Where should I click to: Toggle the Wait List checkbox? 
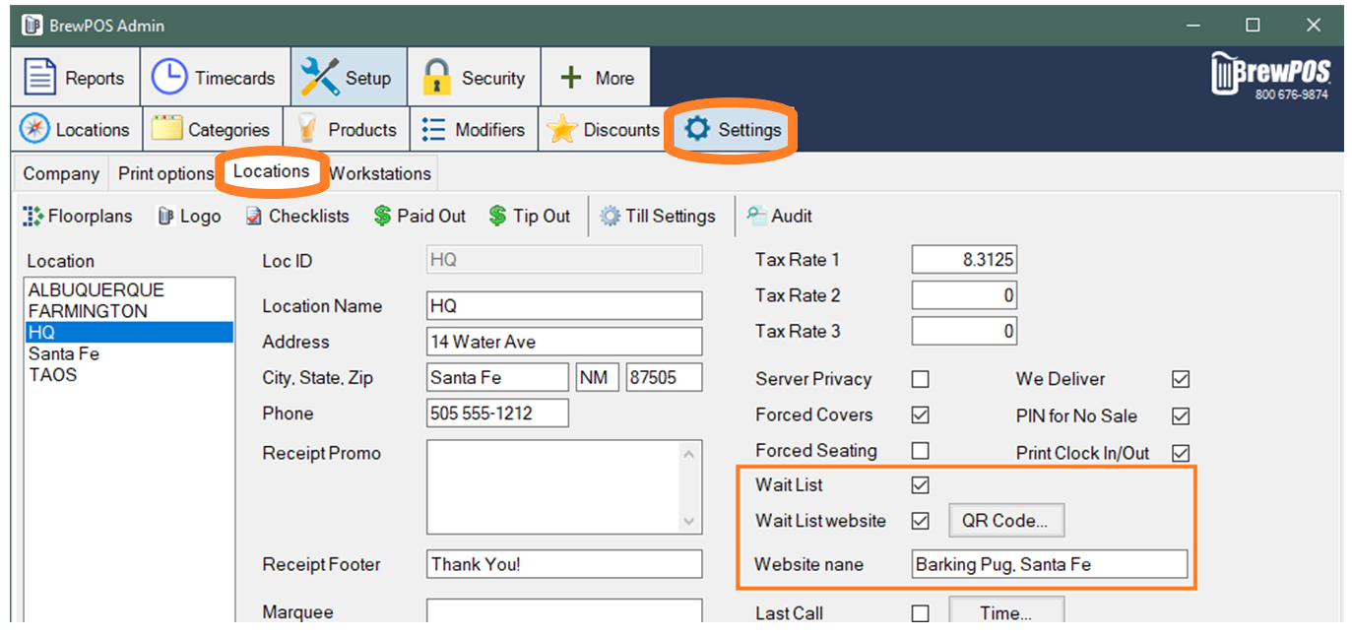tap(921, 485)
